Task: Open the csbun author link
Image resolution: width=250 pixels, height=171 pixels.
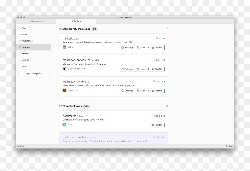Action: pos(71,47)
